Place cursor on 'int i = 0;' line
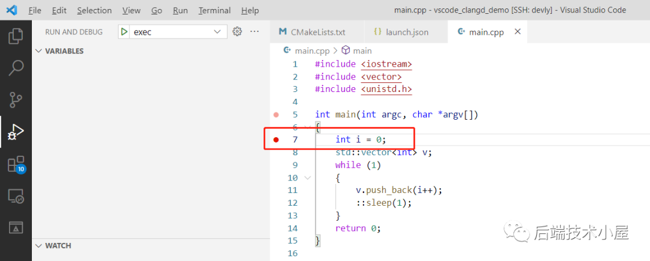This screenshot has height=261, width=650. pos(361,140)
